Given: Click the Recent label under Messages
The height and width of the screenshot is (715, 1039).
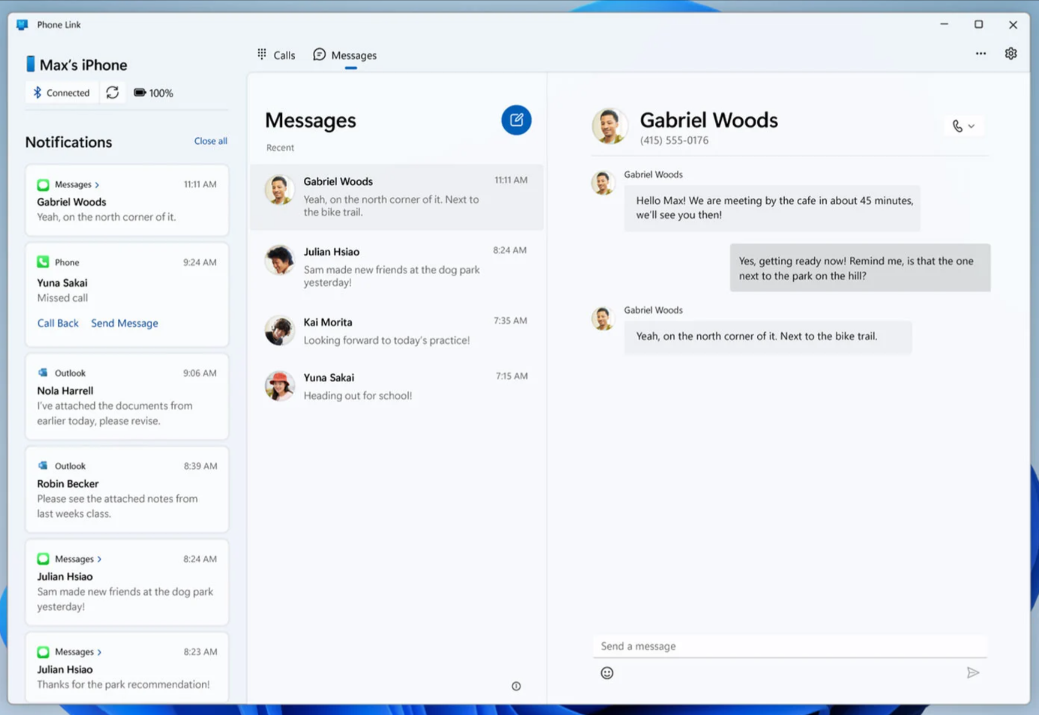Looking at the screenshot, I should pos(280,147).
